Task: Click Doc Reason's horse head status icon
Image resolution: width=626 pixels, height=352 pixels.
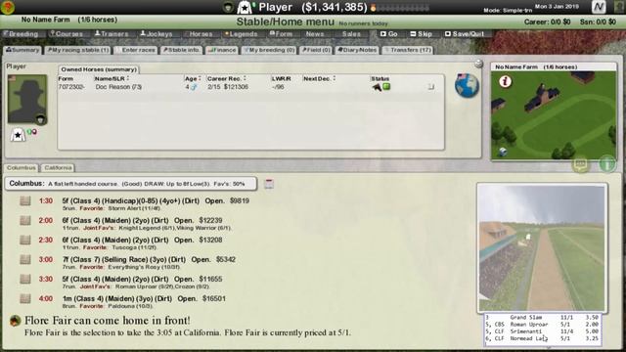Action: [377, 87]
